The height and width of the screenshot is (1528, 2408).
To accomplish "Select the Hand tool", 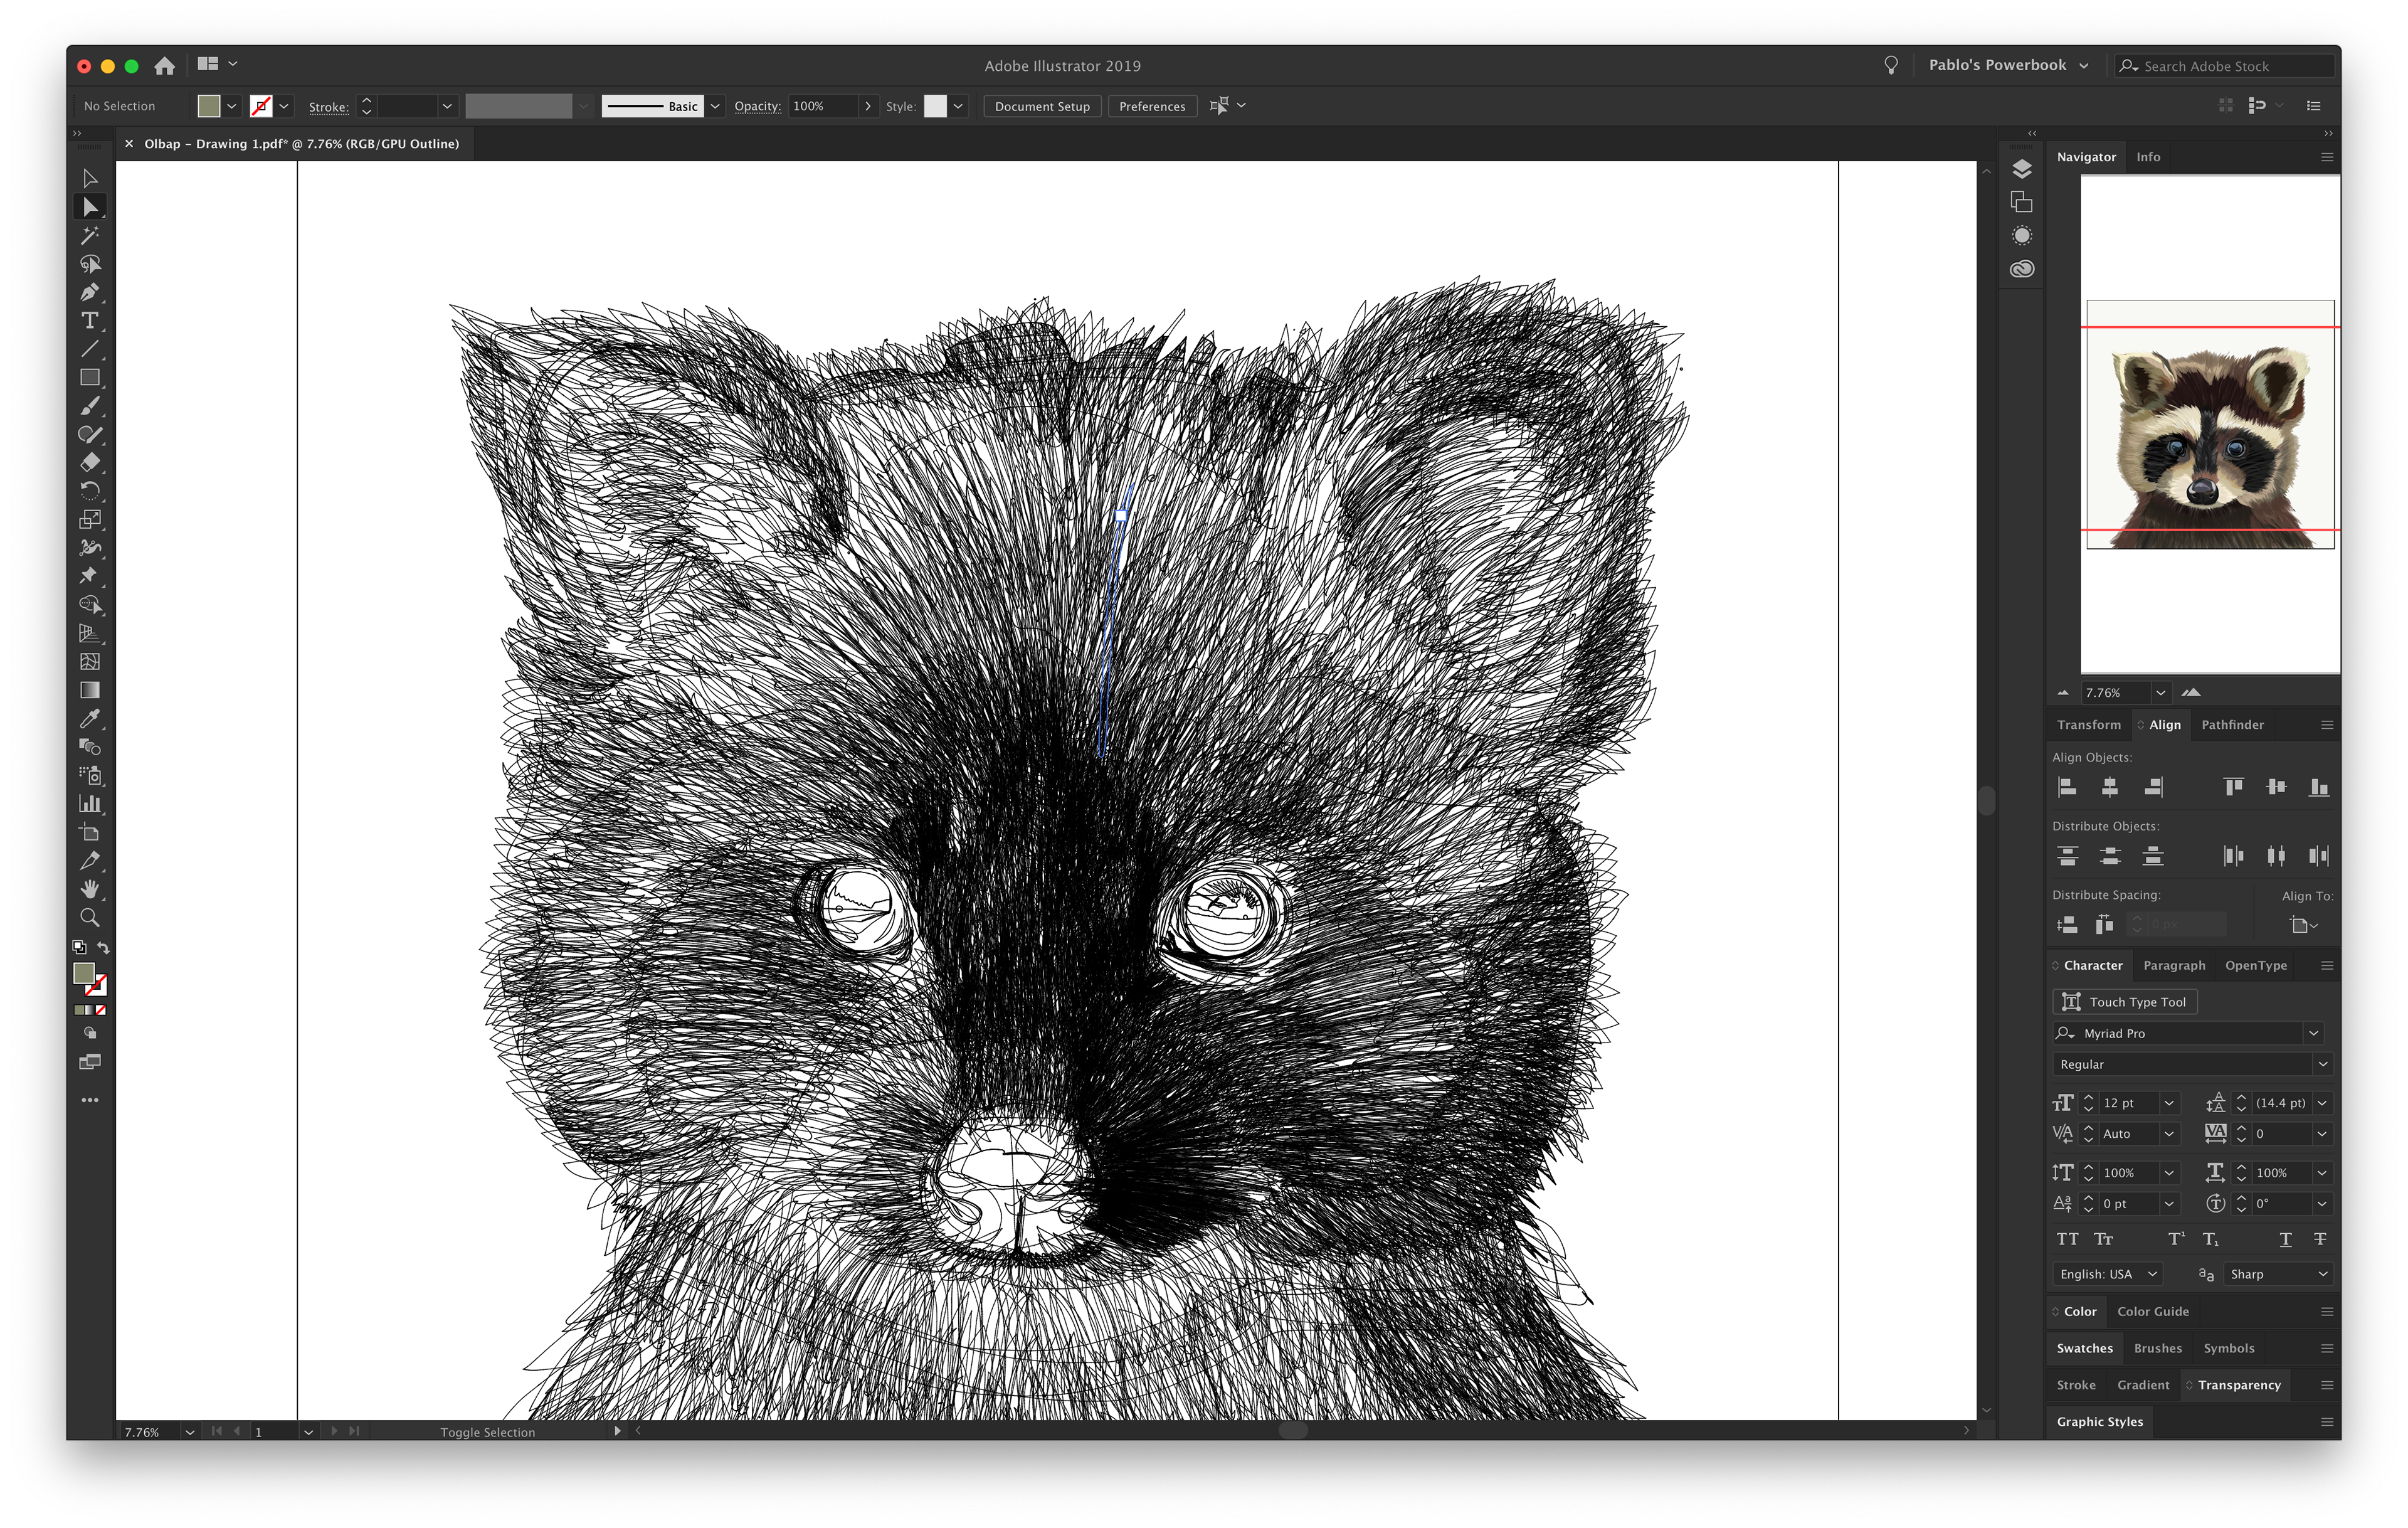I will (x=90, y=889).
